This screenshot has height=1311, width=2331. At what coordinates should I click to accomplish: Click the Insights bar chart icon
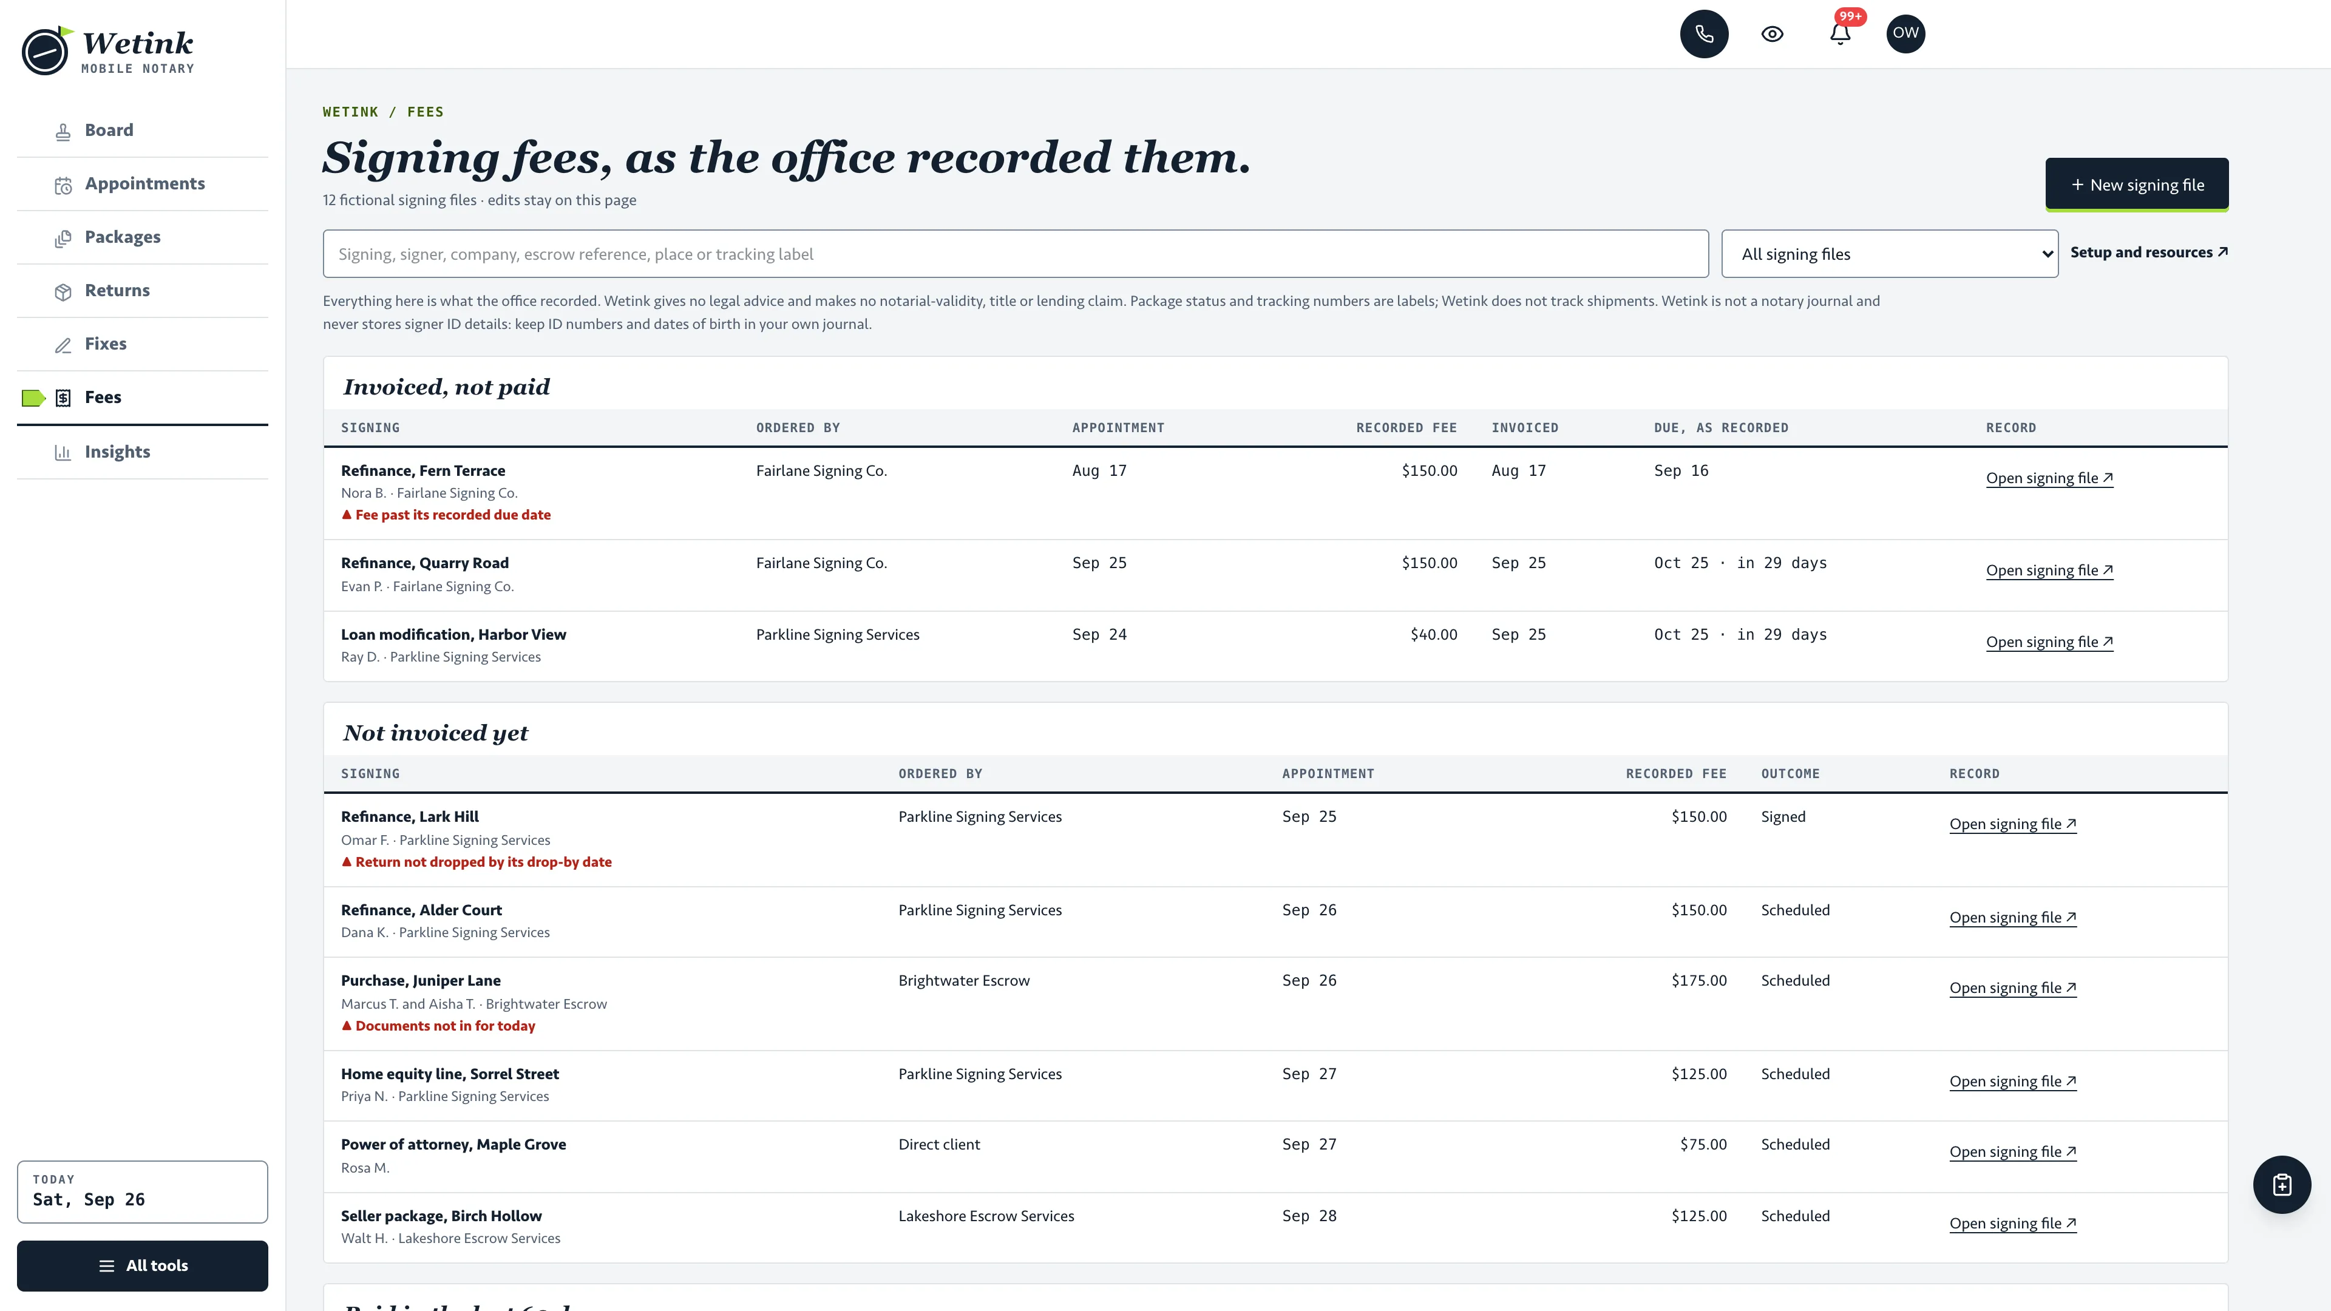[63, 452]
